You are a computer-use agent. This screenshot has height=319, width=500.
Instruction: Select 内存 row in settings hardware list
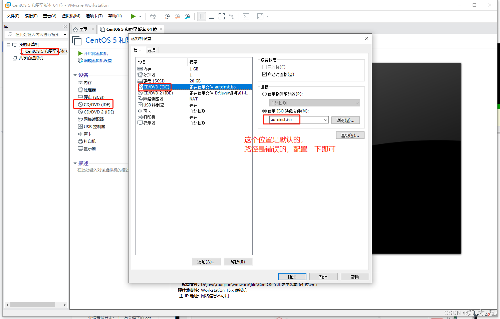tap(194, 69)
